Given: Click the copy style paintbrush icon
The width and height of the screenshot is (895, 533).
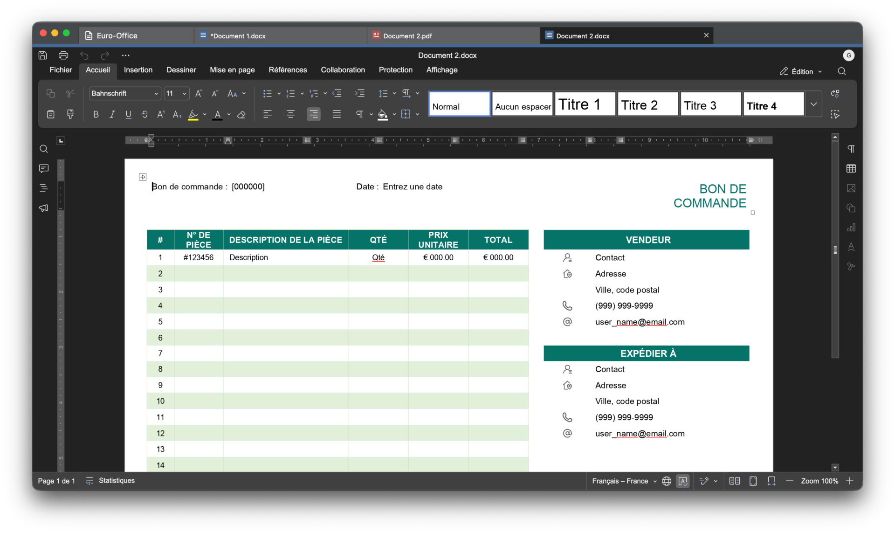Looking at the screenshot, I should (x=70, y=114).
